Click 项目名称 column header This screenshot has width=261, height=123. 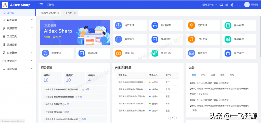tap(123, 75)
